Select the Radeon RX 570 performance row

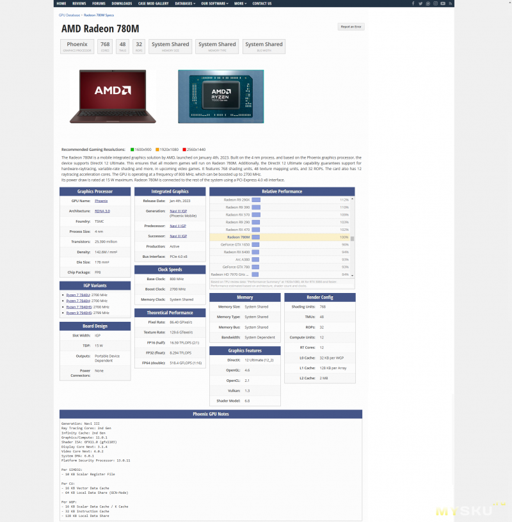pos(280,215)
